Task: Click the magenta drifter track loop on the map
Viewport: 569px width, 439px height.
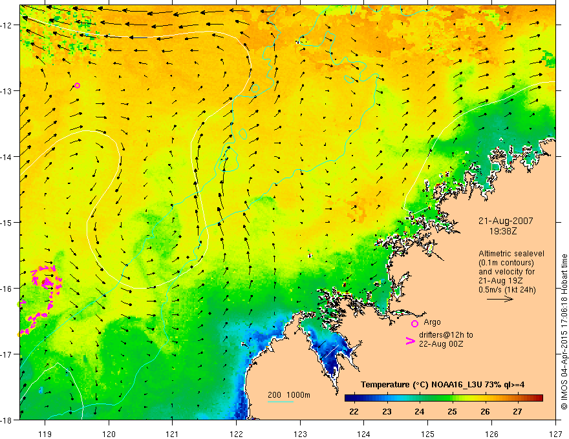Action: (47, 282)
